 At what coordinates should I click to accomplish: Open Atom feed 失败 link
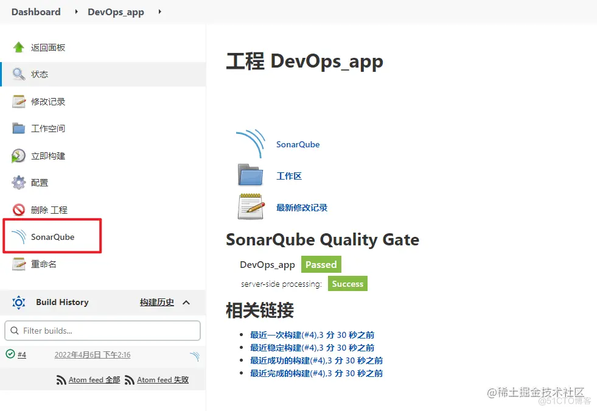pos(163,380)
